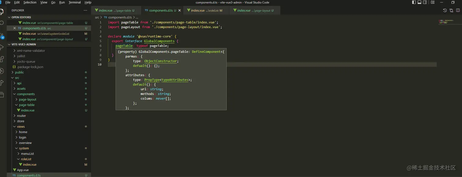Click ObjectConstructor link in hover popup
The height and width of the screenshot is (177, 462).
(160, 61)
